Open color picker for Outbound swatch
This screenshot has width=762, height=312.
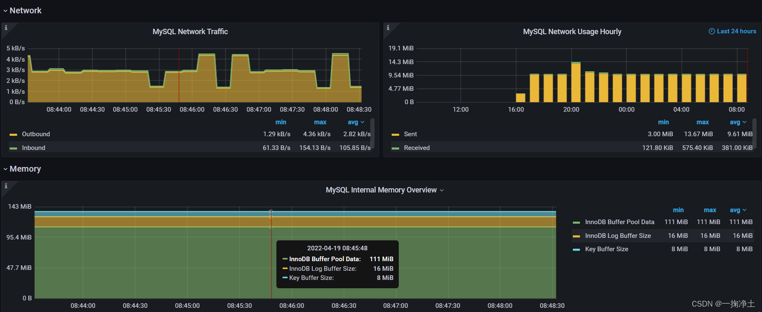click(x=13, y=135)
